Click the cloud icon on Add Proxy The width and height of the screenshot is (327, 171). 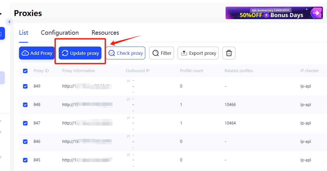tap(25, 53)
